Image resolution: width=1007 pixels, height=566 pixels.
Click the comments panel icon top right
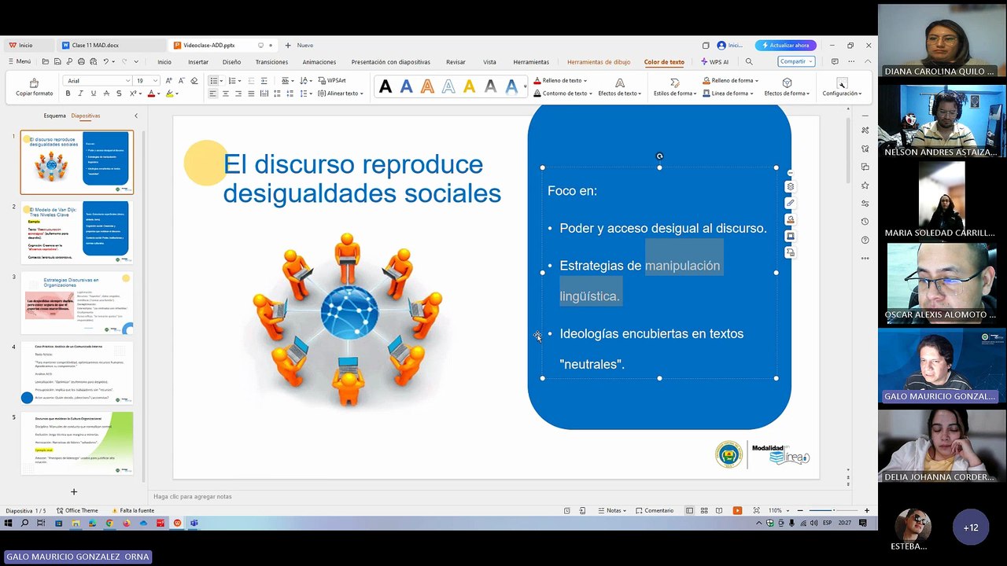(835, 61)
